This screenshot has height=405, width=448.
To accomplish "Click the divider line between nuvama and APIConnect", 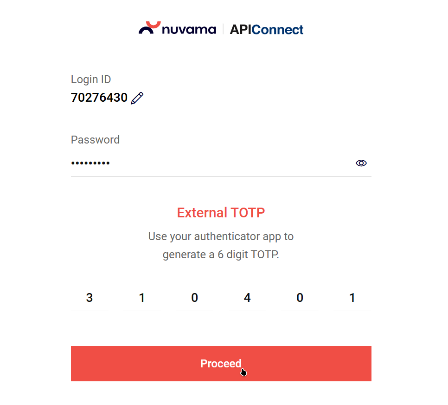I will click(223, 29).
